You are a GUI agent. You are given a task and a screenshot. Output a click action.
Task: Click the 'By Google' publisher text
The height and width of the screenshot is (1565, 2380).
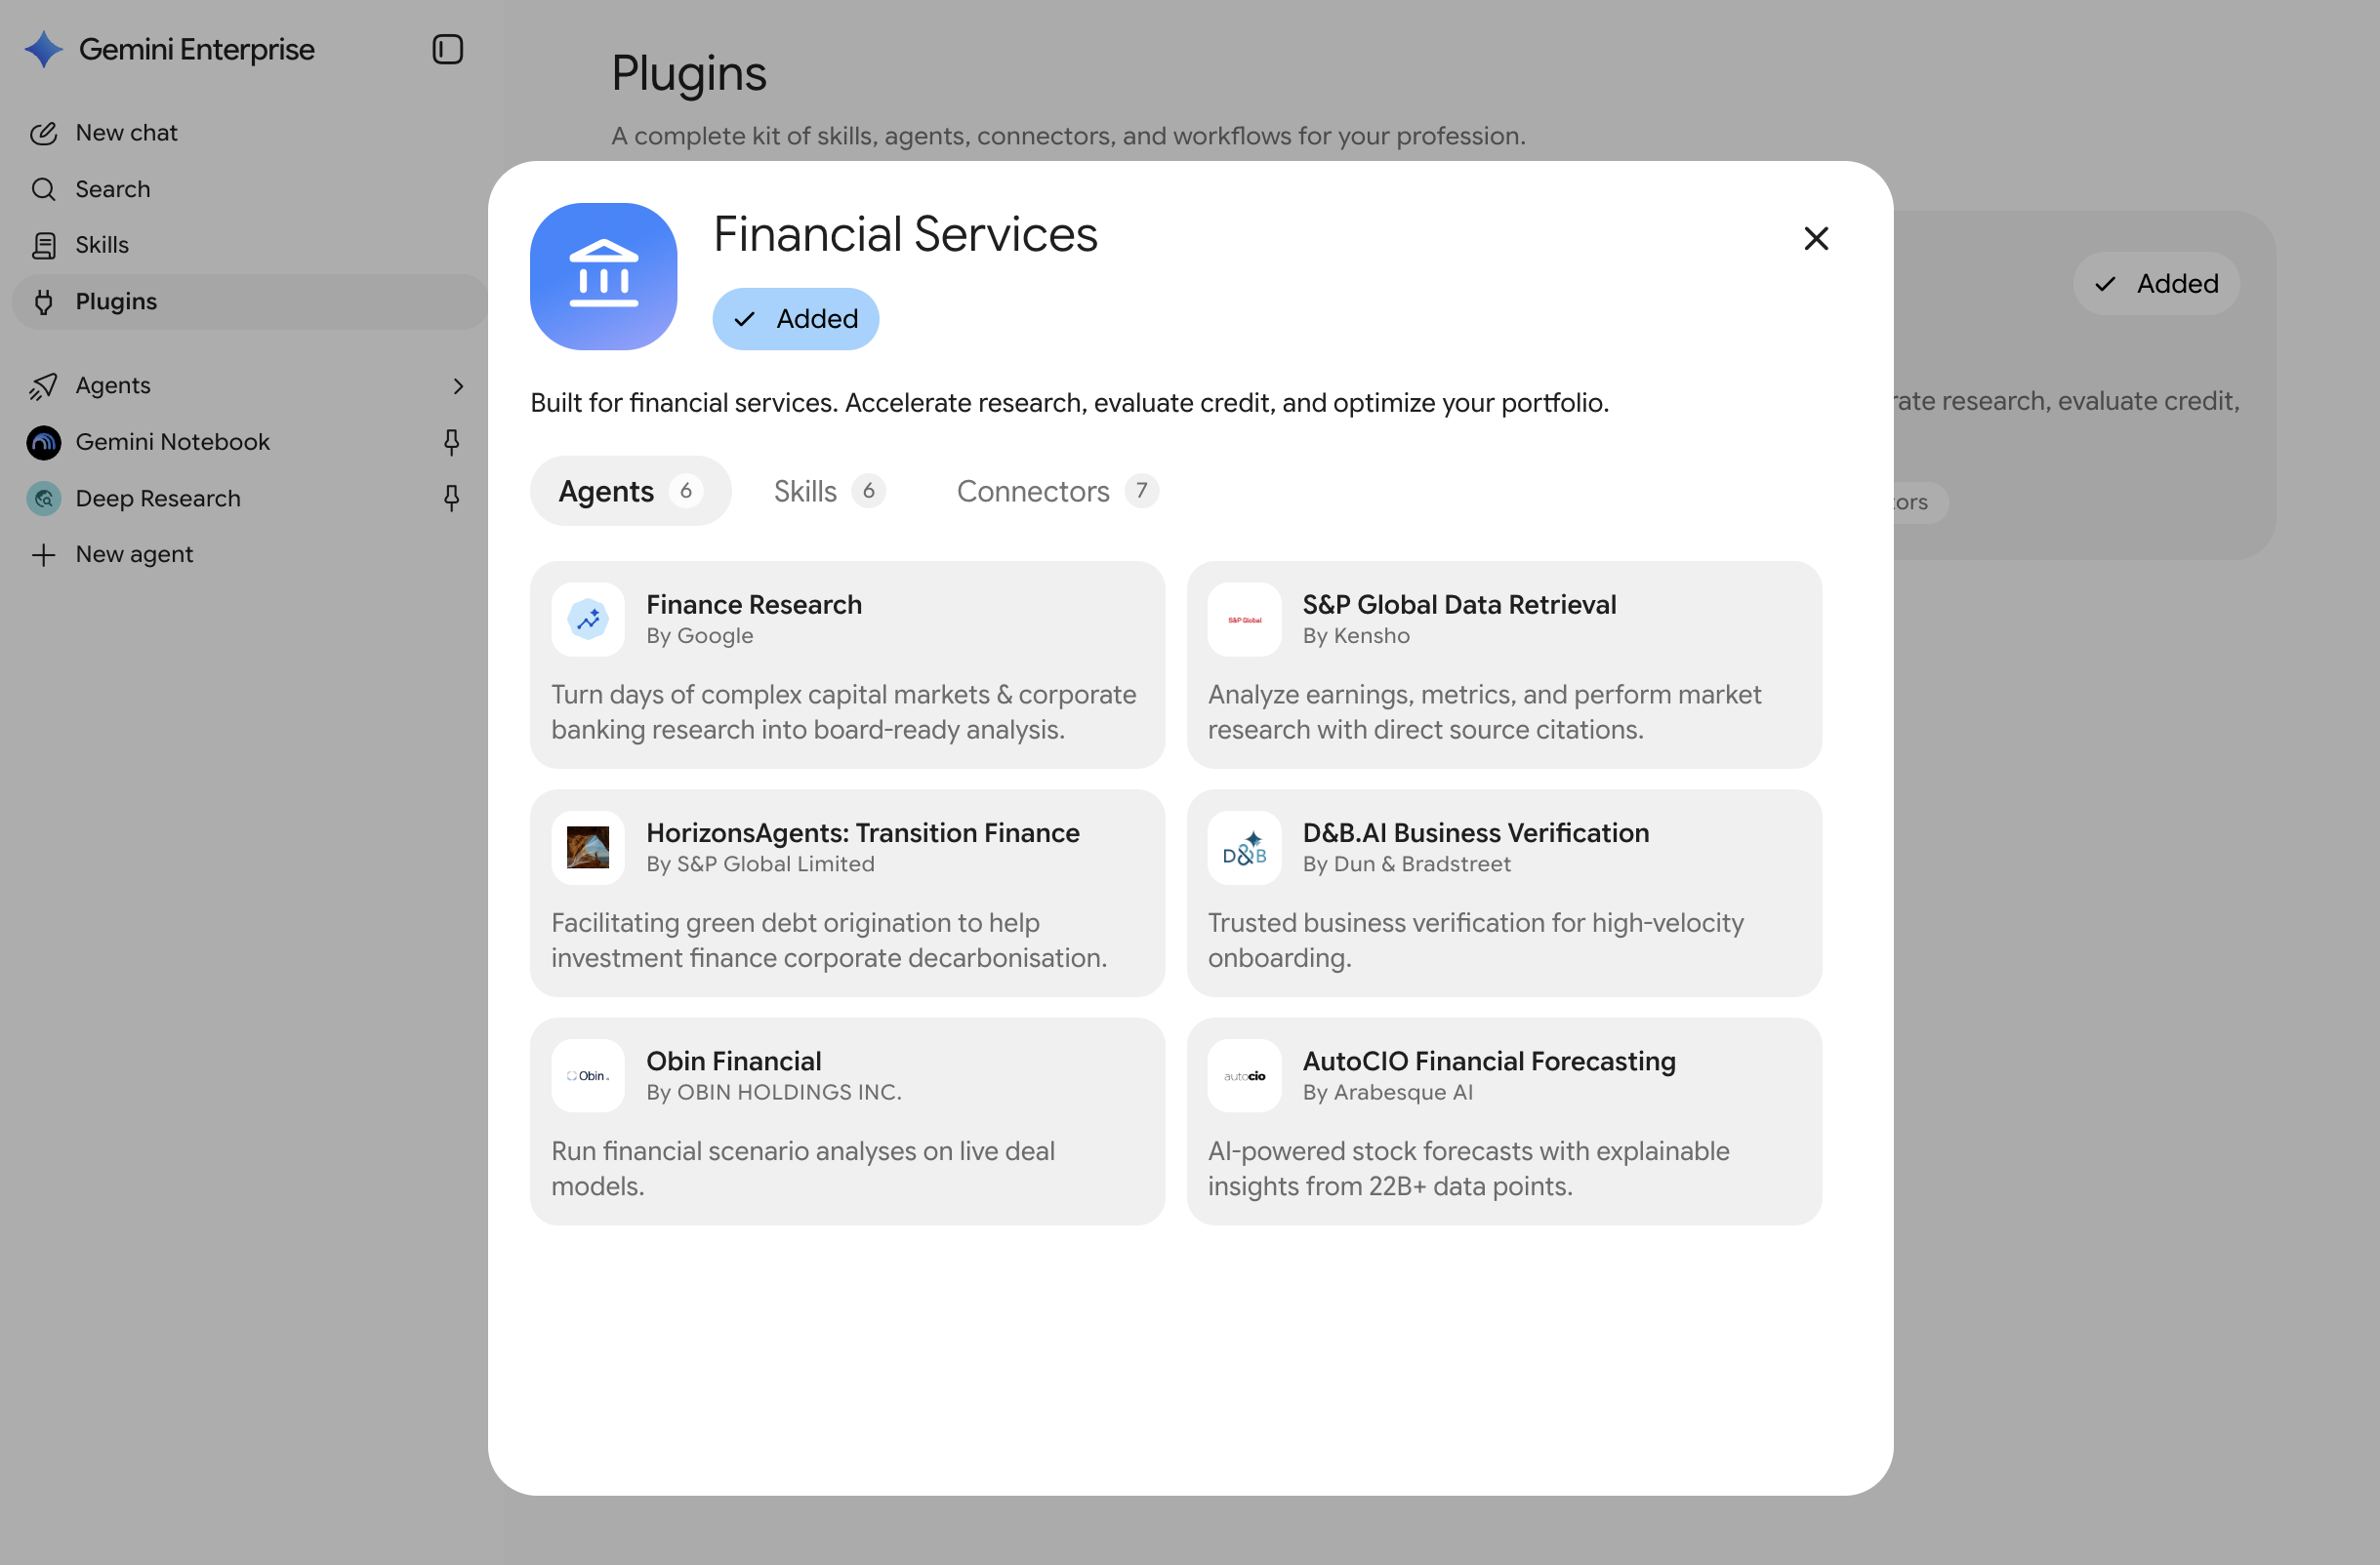point(699,635)
